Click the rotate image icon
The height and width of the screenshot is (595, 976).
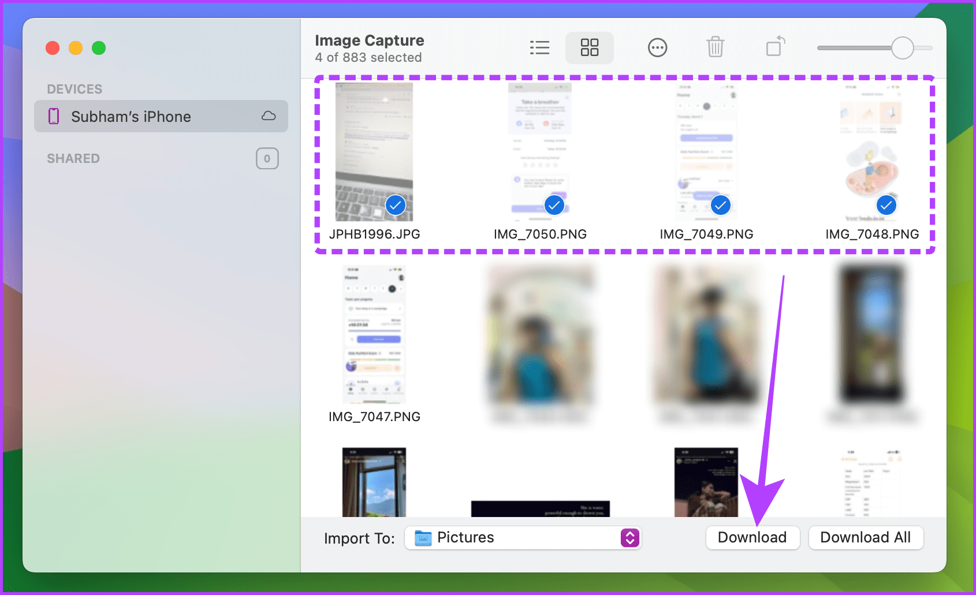pyautogui.click(x=774, y=47)
